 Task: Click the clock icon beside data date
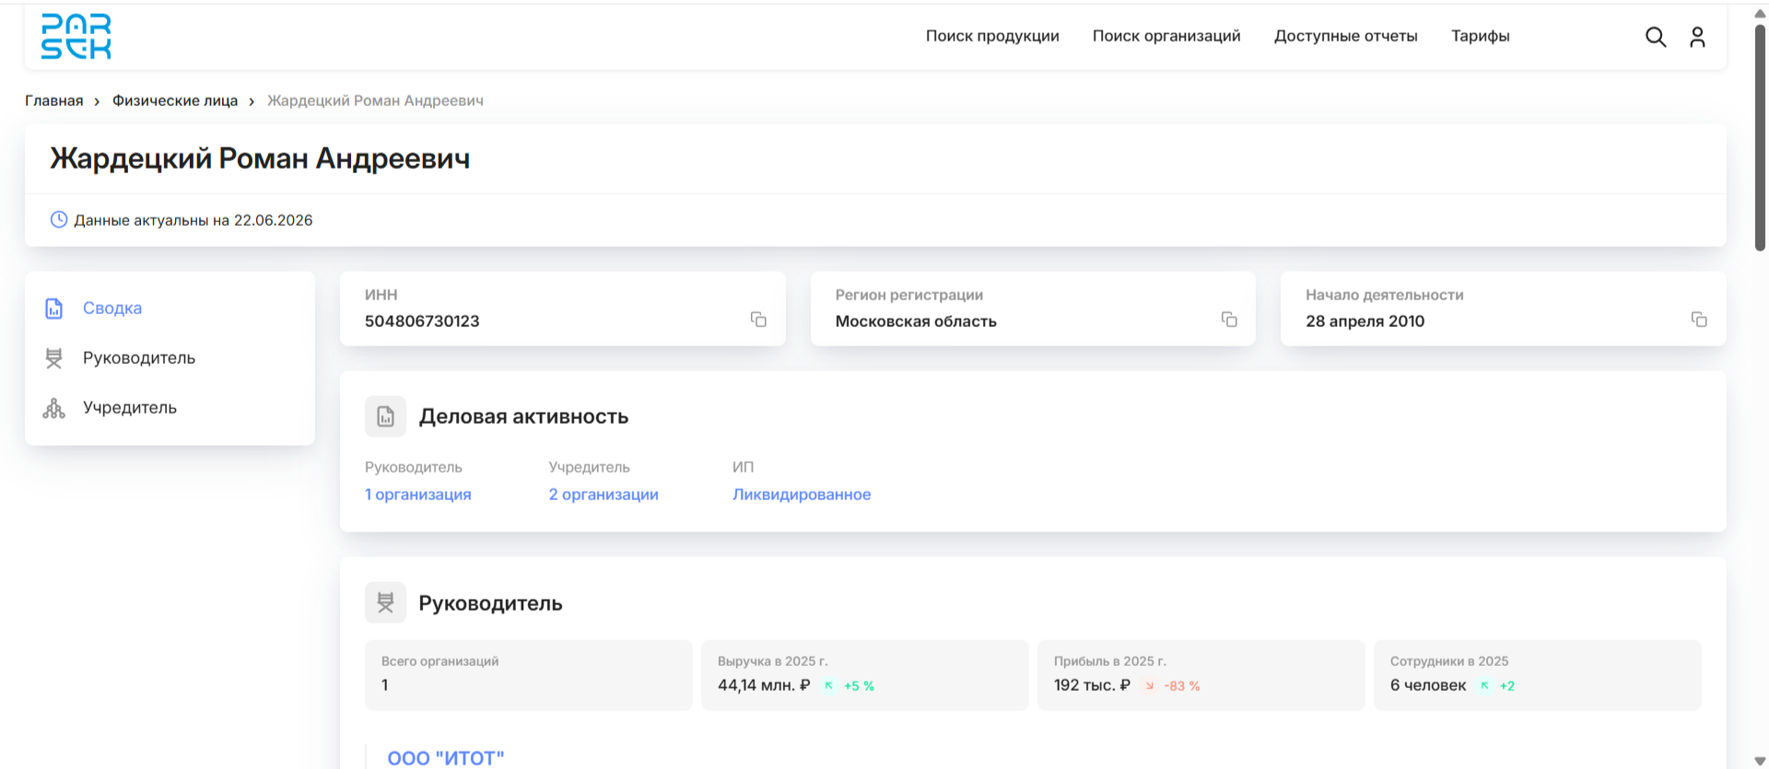(59, 219)
